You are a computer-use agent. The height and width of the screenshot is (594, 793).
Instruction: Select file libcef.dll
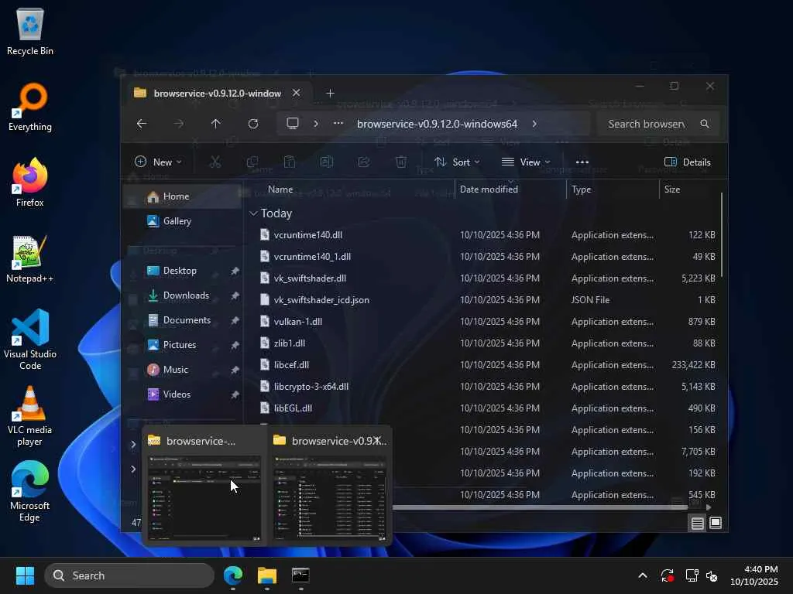291,365
